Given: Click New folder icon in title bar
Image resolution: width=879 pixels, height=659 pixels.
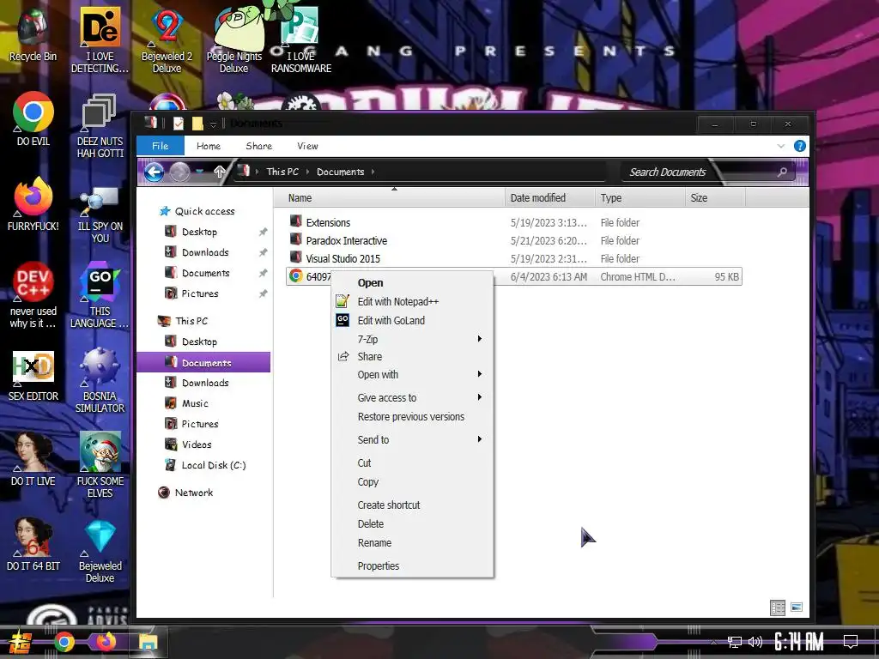Looking at the screenshot, I should coord(197,124).
